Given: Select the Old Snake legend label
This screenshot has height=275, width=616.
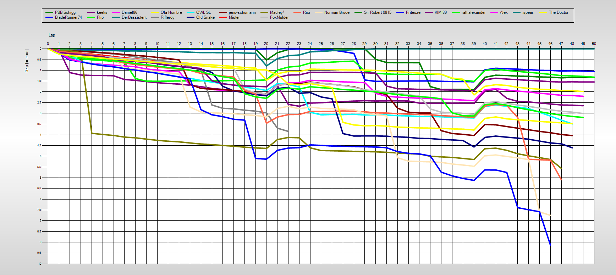Looking at the screenshot, I should (x=205, y=17).
